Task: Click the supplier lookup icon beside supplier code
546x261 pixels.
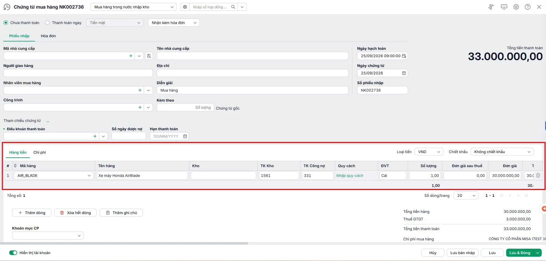Action: (x=149, y=56)
